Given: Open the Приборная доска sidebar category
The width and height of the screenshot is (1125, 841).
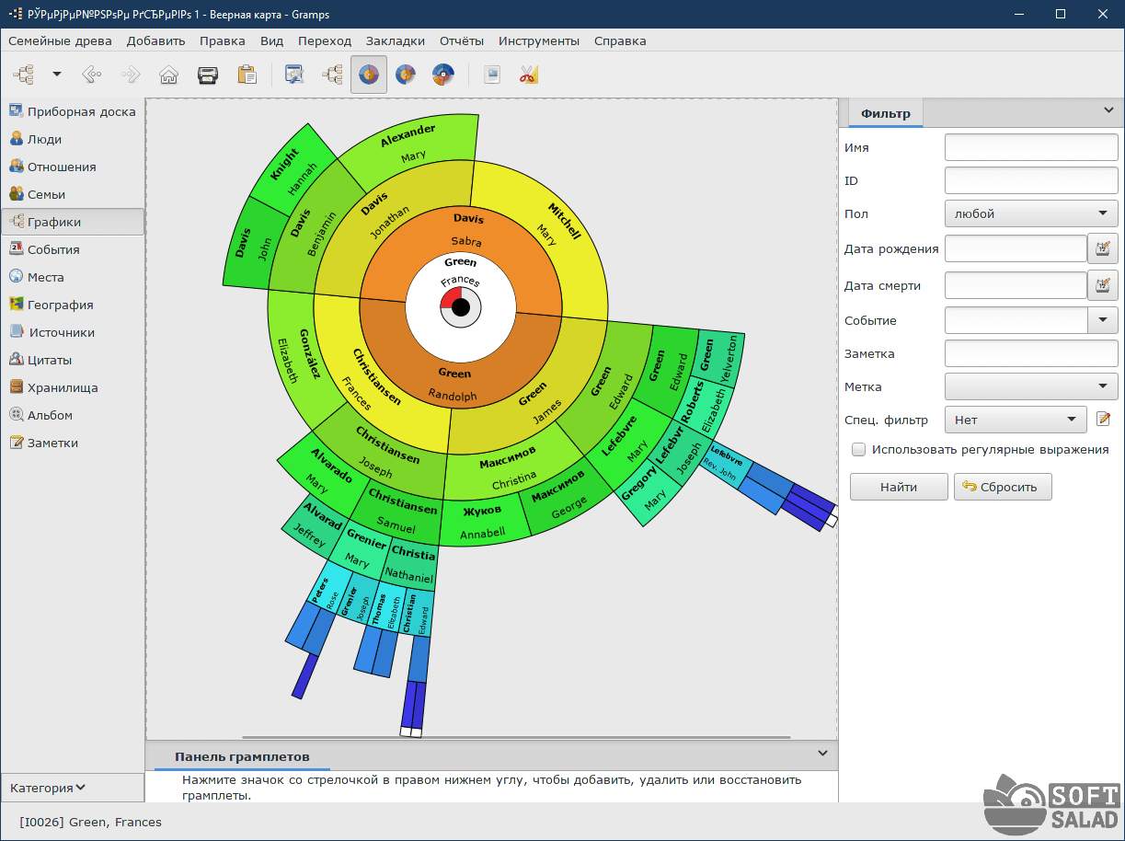Looking at the screenshot, I should [x=73, y=111].
